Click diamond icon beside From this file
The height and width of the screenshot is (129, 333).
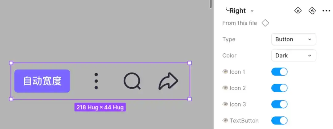pyautogui.click(x=265, y=23)
